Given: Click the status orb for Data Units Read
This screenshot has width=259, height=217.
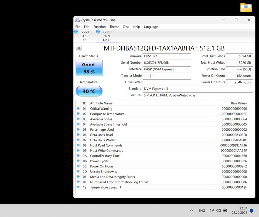Looking at the screenshot, I should tap(78, 135).
